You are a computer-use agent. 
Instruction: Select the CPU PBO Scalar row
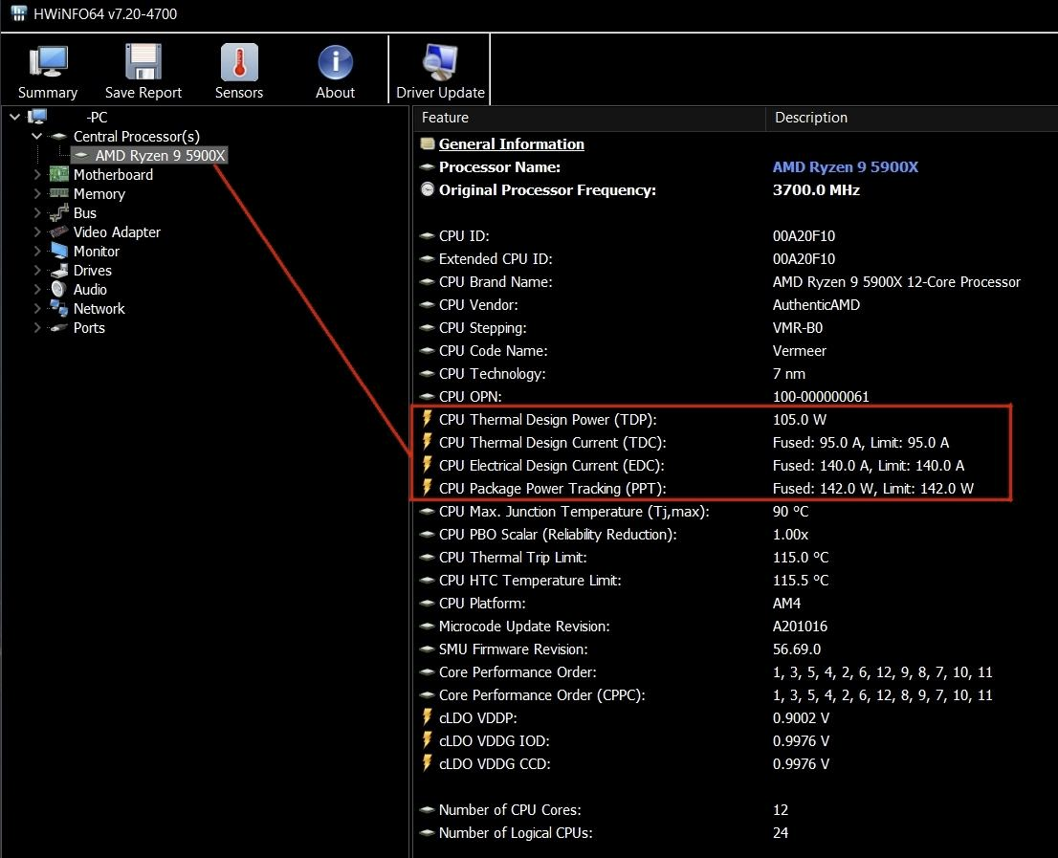736,534
